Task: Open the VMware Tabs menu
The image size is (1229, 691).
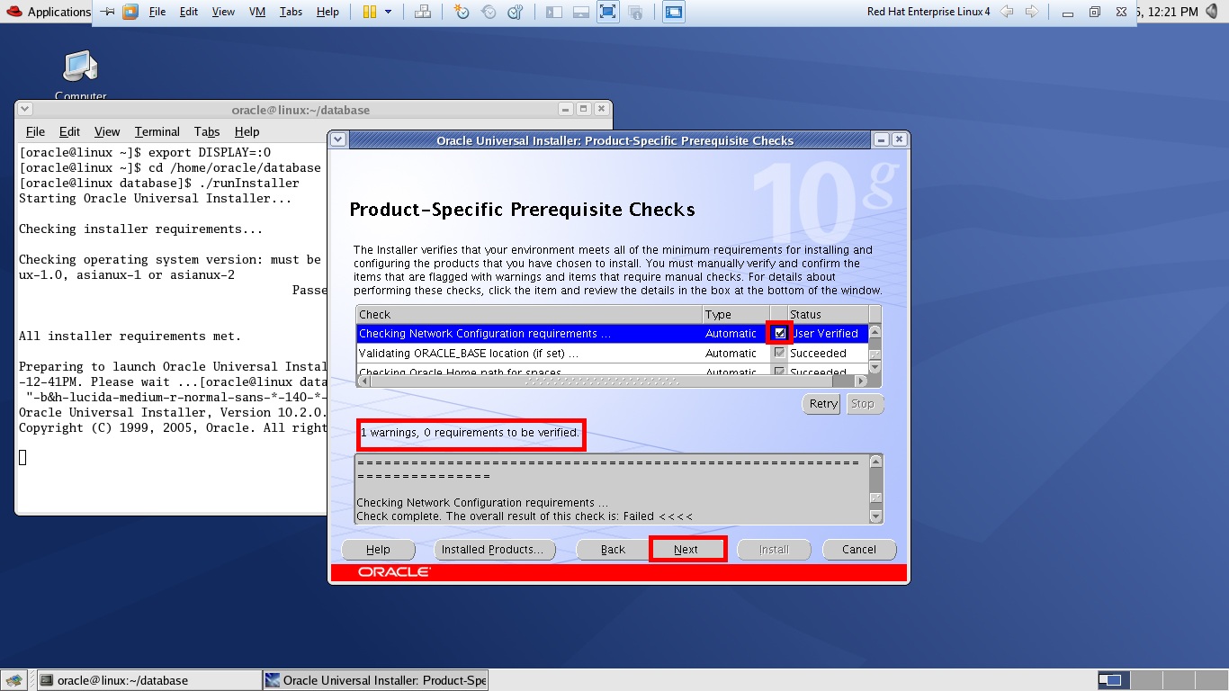Action: 291,12
